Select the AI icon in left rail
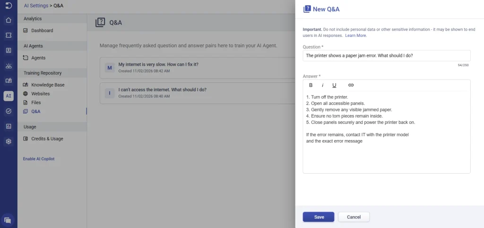Screen dimensions: 484x228 coord(9,96)
